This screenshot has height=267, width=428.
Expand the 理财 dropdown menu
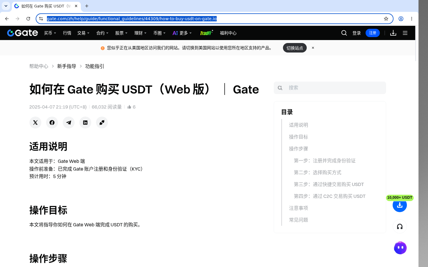click(x=140, y=33)
